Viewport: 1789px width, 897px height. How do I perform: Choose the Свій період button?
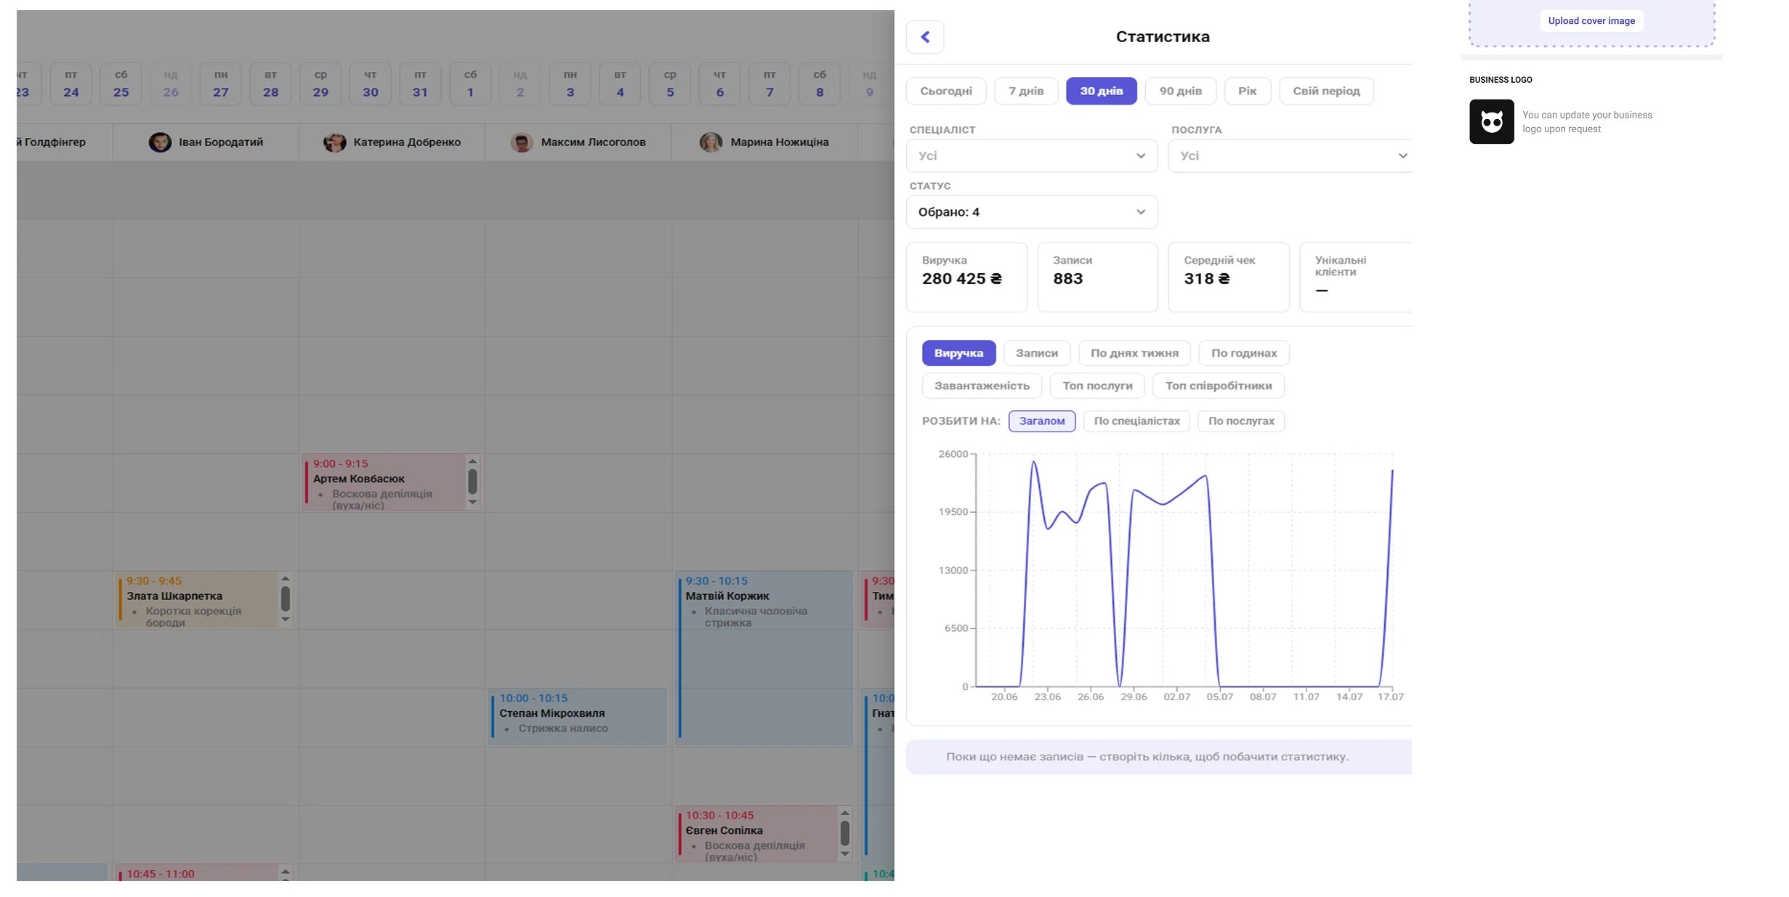(1326, 91)
